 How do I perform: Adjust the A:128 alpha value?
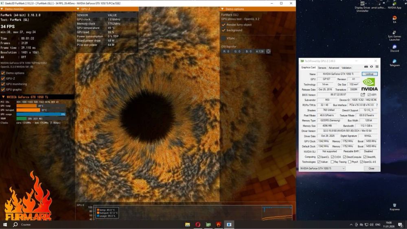[260, 51]
